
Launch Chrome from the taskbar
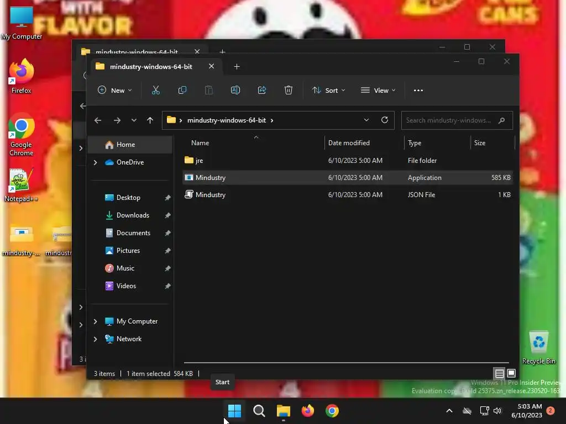pyautogui.click(x=332, y=411)
